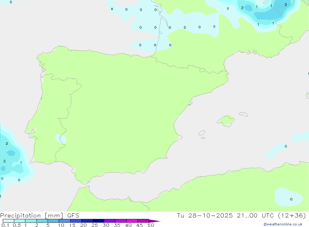Pick the 45–50 mm legend swatch
This screenshot has width=309, height=227.
tap(143, 221)
